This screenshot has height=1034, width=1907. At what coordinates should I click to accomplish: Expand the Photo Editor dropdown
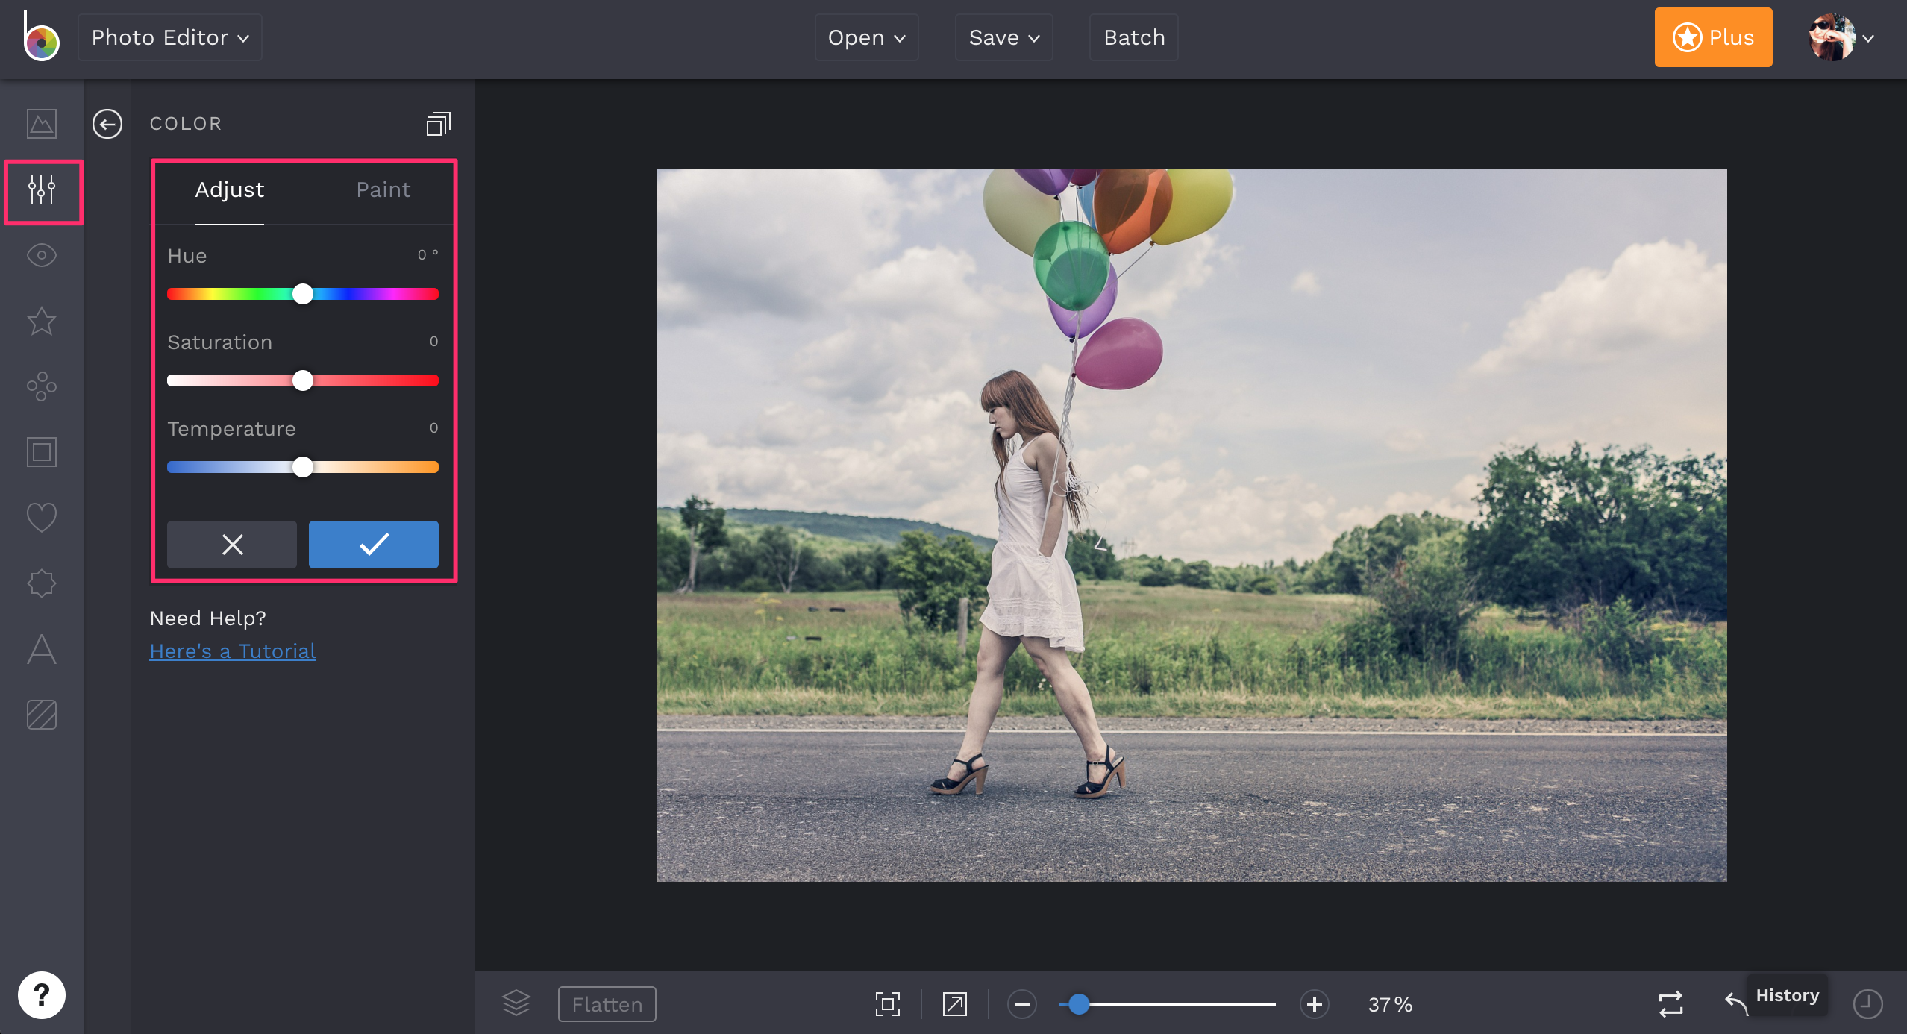[170, 37]
